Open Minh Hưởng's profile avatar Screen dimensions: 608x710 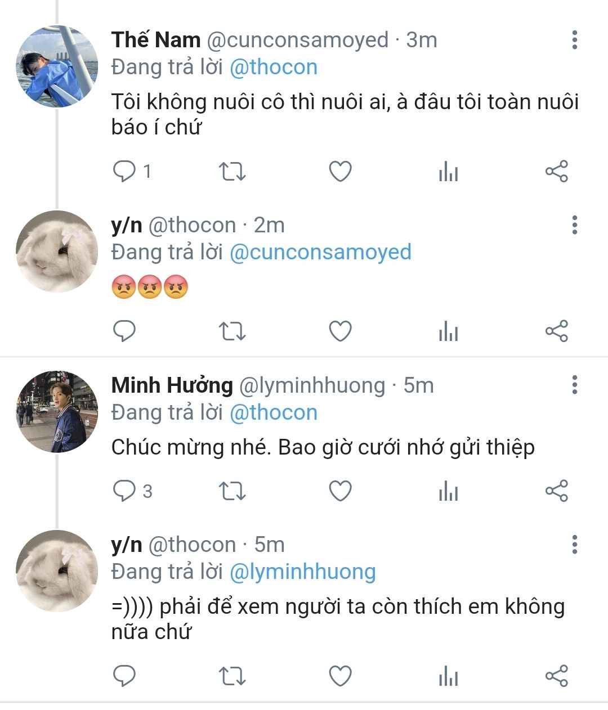click(57, 412)
